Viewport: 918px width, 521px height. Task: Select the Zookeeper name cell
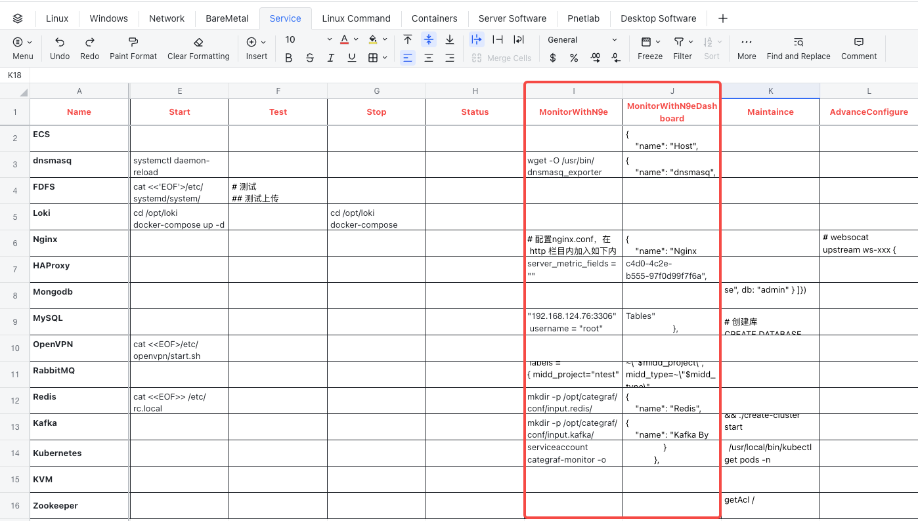[x=79, y=506]
